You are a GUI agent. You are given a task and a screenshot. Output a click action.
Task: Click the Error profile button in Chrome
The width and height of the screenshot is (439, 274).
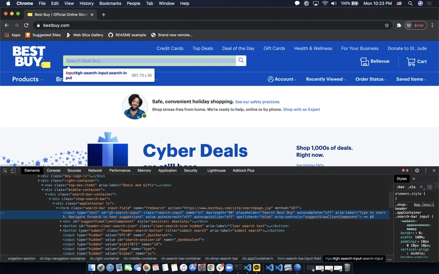click(415, 25)
